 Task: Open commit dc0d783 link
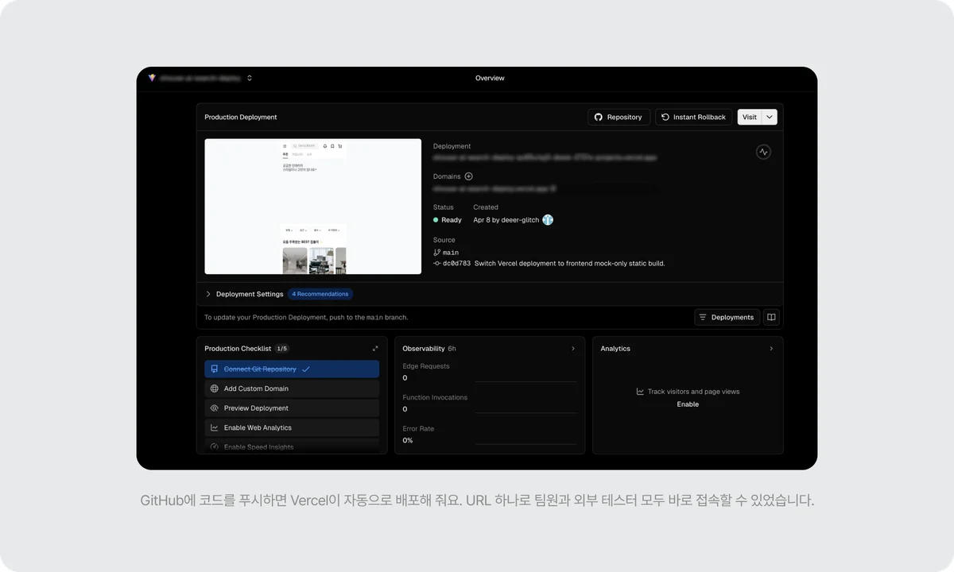(456, 263)
